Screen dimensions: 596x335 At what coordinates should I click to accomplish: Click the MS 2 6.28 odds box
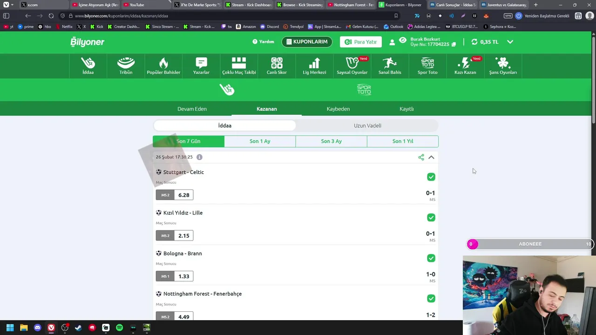pos(175,195)
